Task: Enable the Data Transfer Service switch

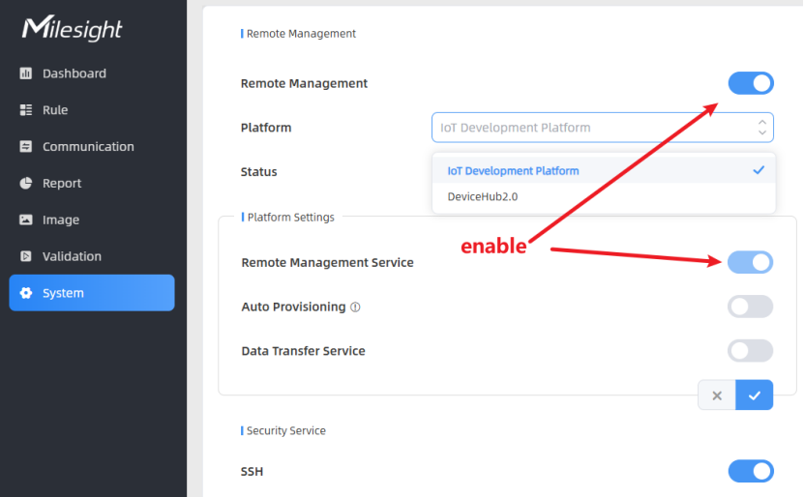Action: 750,351
